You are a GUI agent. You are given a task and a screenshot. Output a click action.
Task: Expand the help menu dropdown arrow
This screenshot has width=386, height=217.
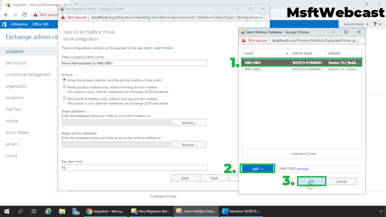[x=380, y=24]
